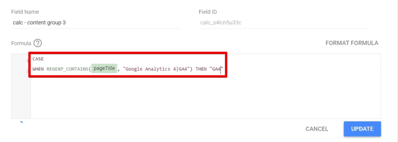Open the Formula help question mark icon
The width and height of the screenshot is (398, 142).
[38, 43]
